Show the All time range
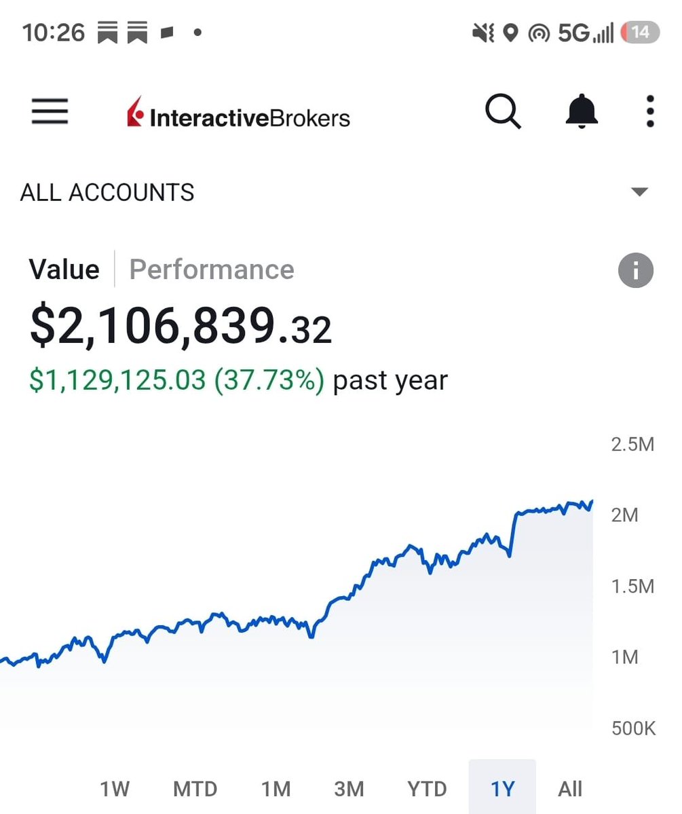Viewport: 682px width, 814px height. coord(570,789)
